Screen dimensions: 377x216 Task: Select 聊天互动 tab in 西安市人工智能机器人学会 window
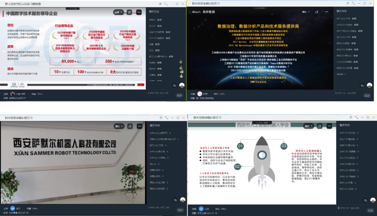(345, 125)
